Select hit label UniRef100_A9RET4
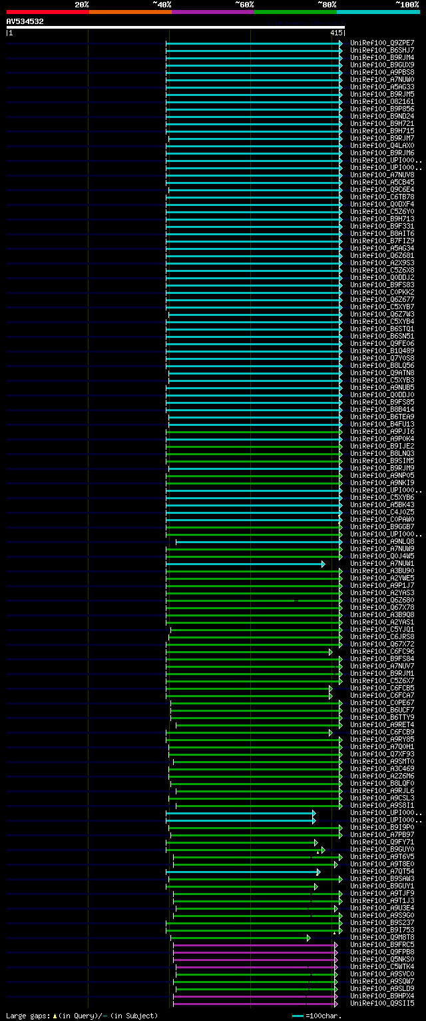 (x=382, y=724)
